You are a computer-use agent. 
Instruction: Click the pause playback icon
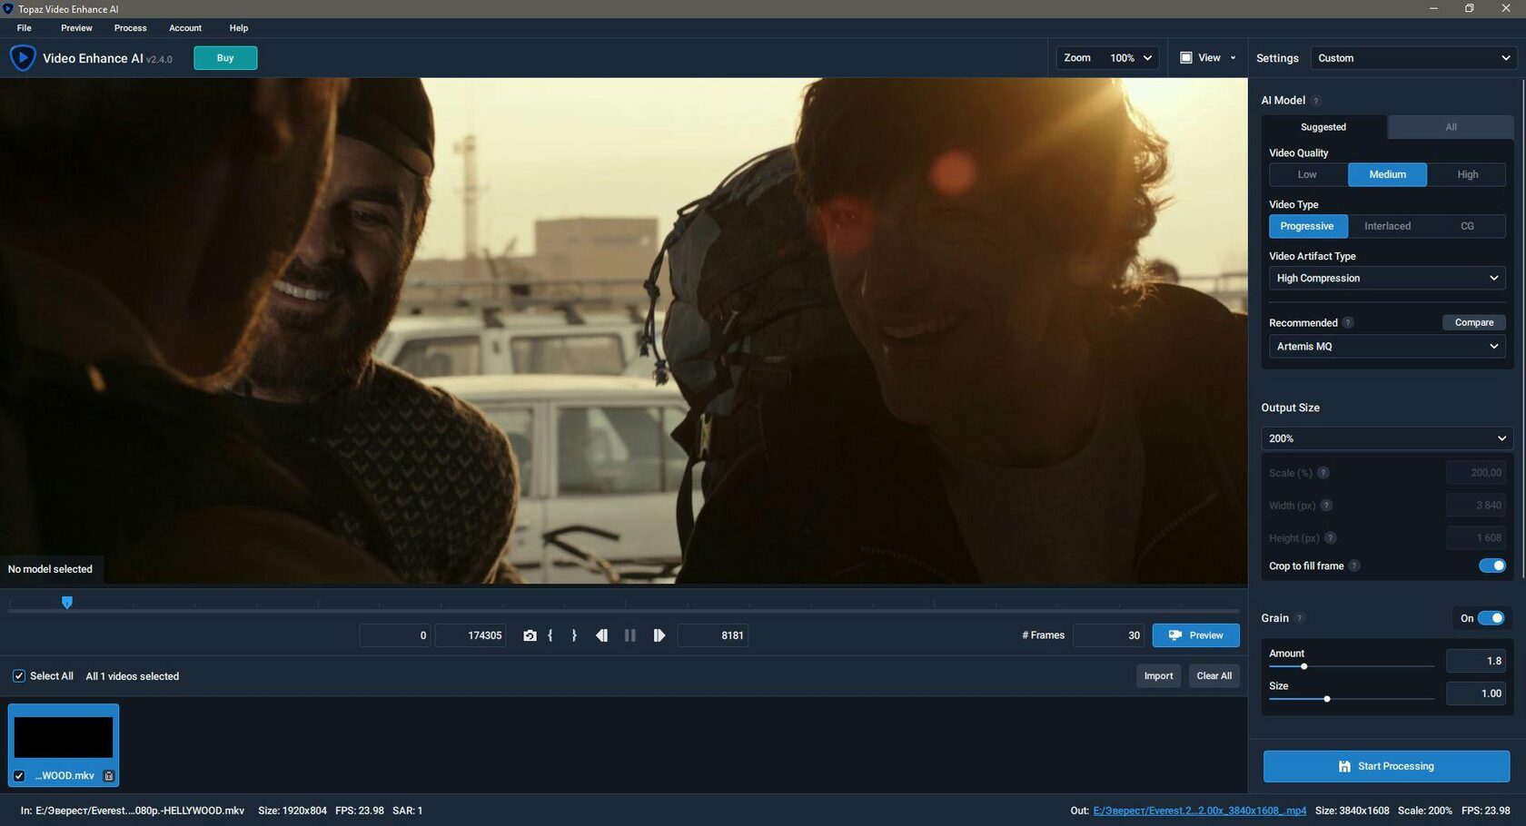click(x=630, y=635)
